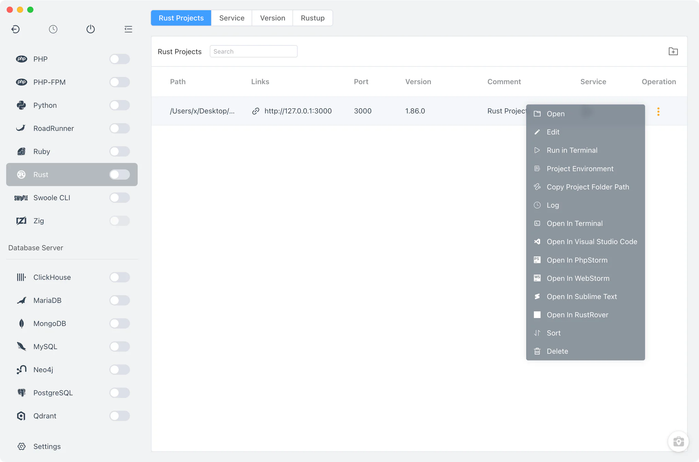Toggle the PHP-FPM service switch
The height and width of the screenshot is (462, 699).
pos(119,82)
